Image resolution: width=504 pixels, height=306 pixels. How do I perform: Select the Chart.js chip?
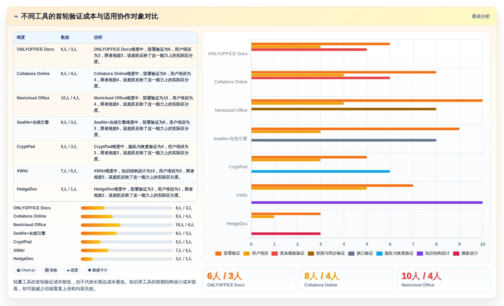pos(26,270)
